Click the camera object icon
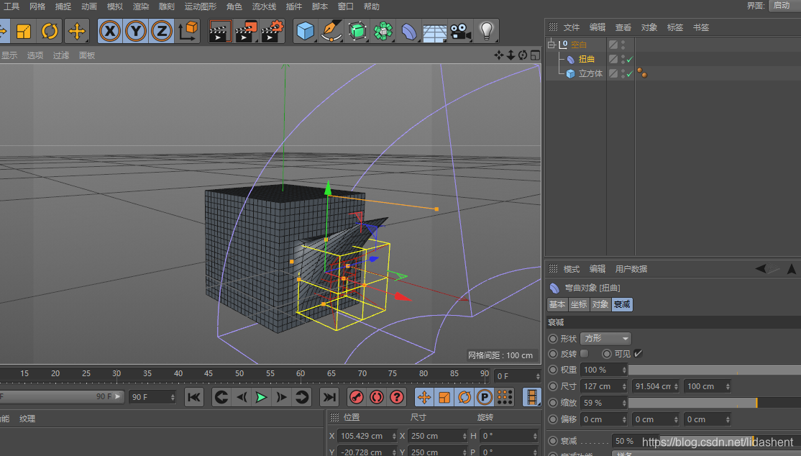This screenshot has height=456, width=801. [460, 31]
